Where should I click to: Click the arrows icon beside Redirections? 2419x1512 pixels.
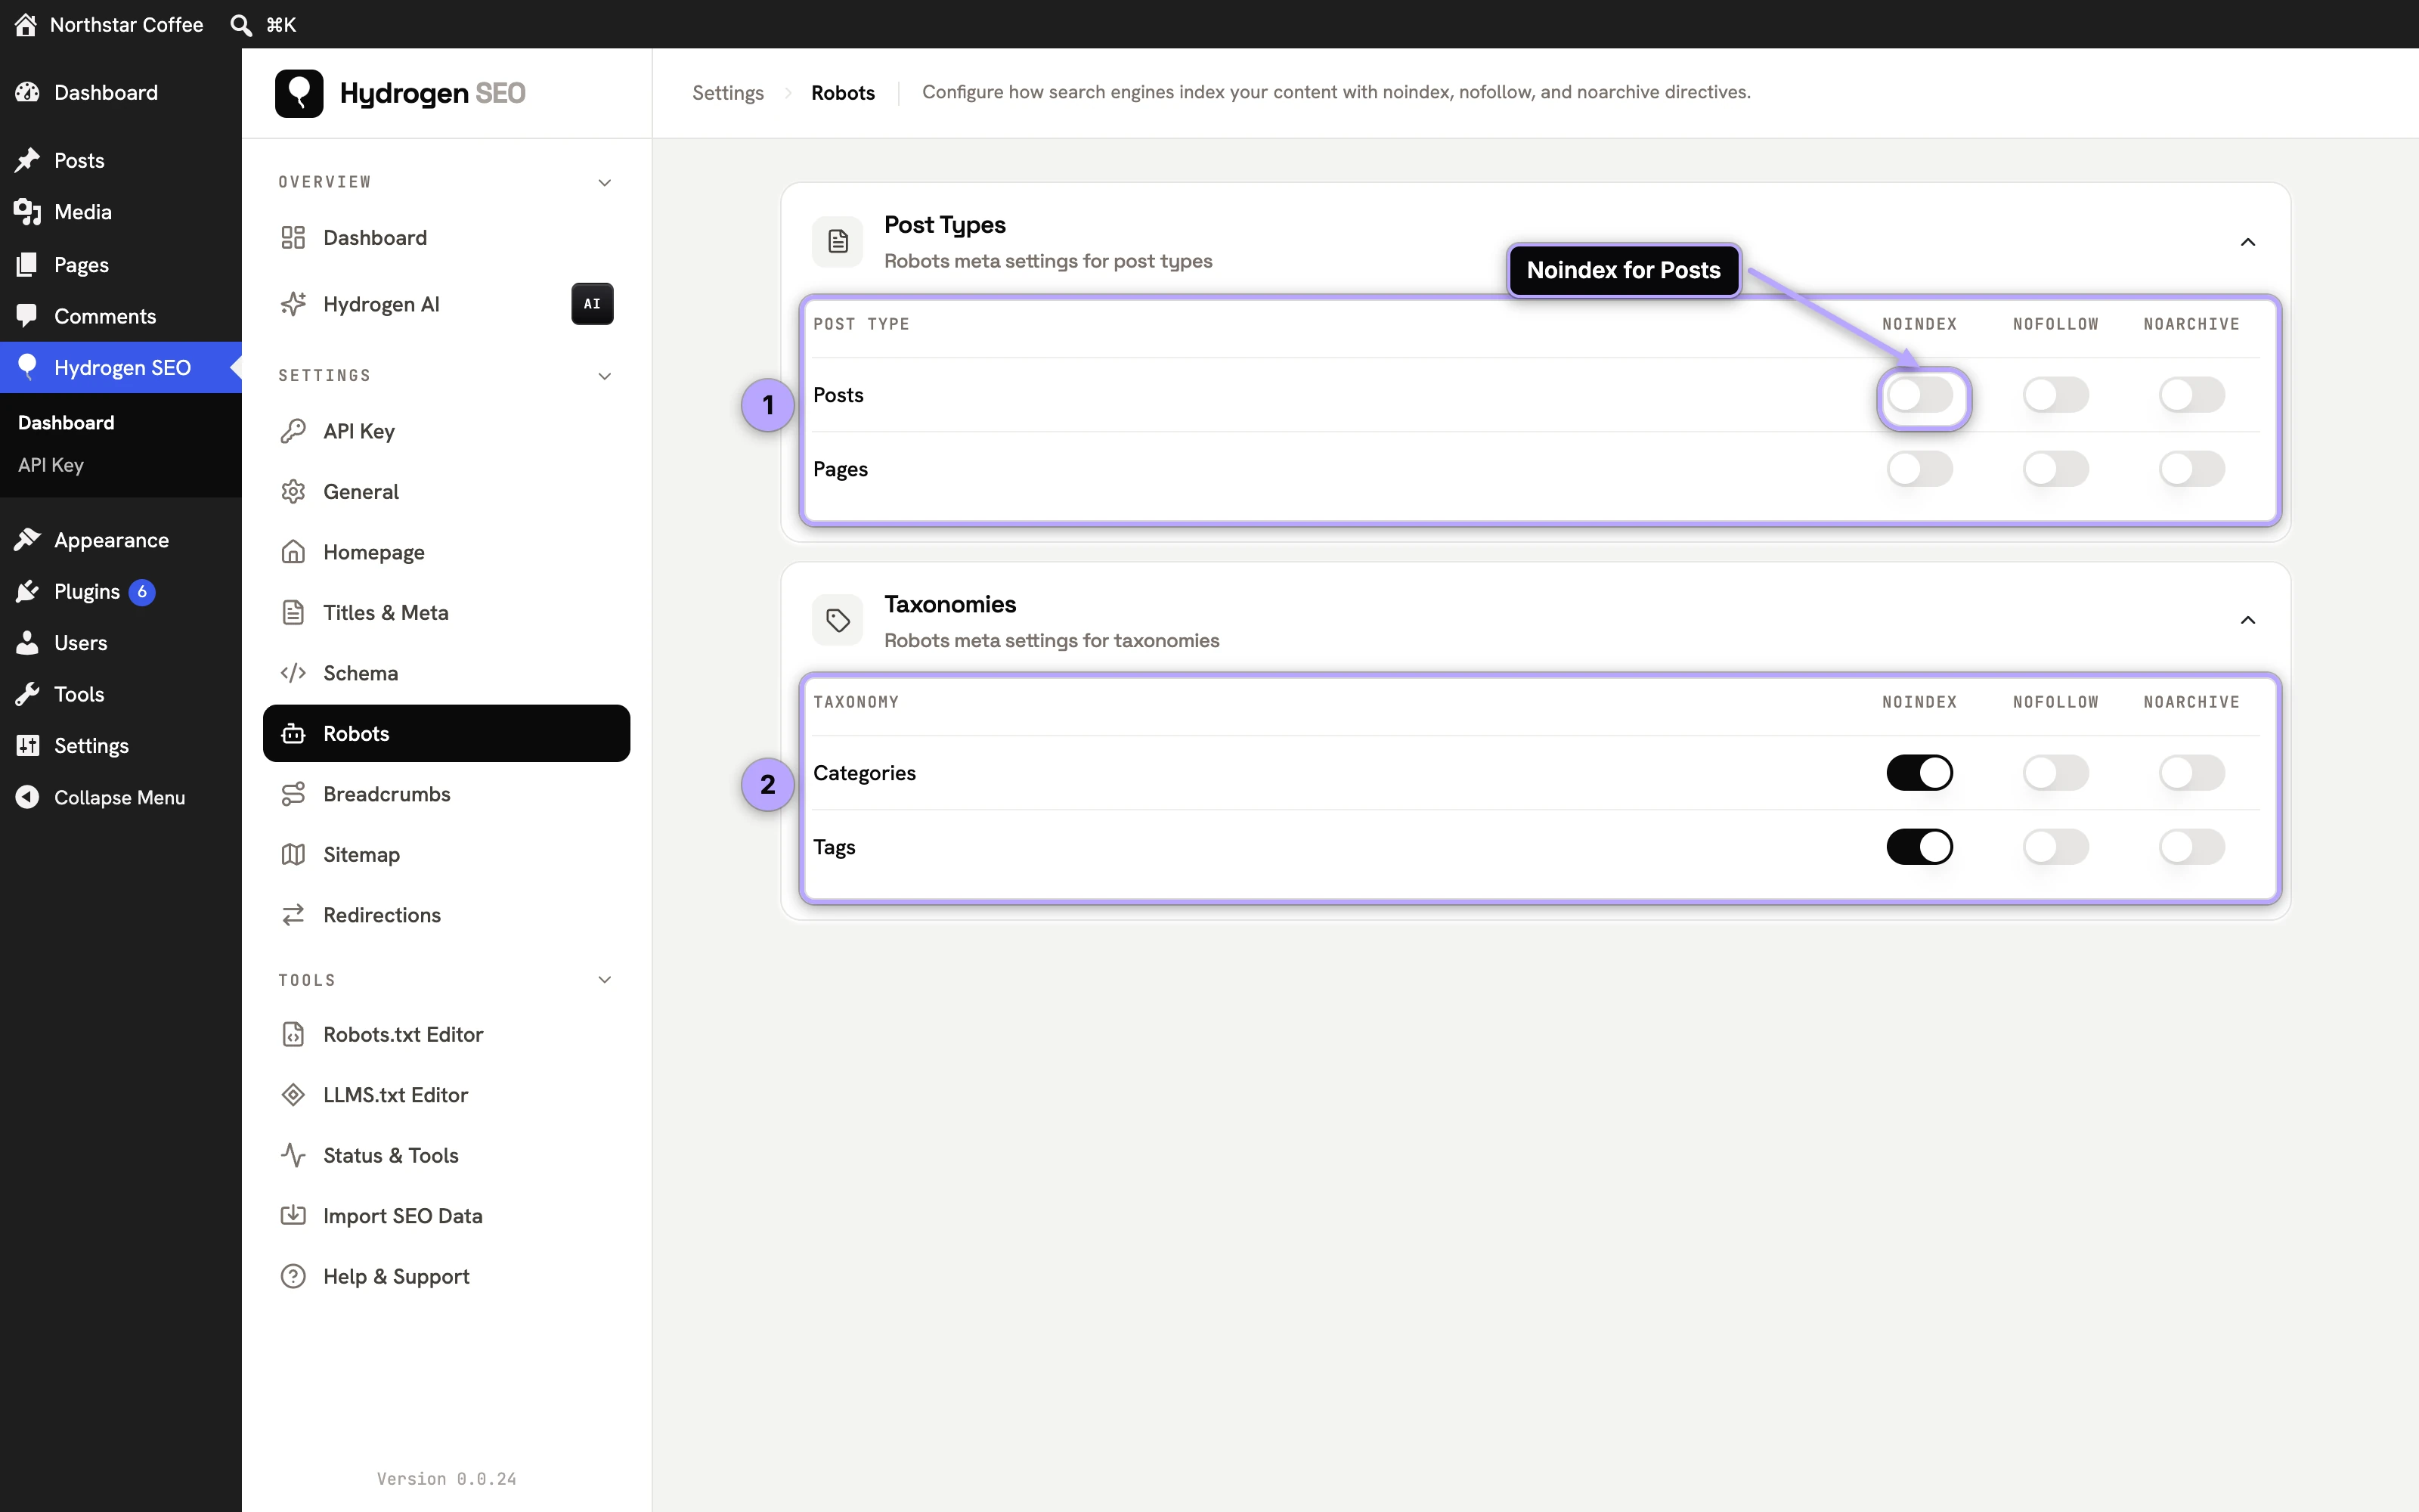click(x=293, y=915)
